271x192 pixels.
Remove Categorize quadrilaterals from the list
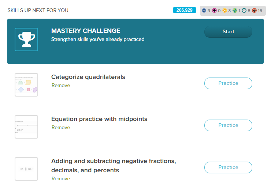click(x=61, y=85)
